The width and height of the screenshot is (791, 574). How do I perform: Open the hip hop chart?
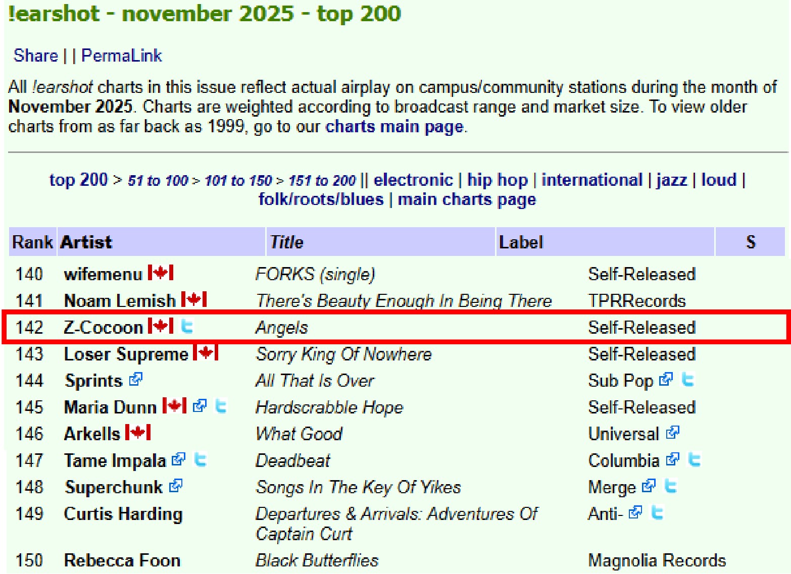pyautogui.click(x=497, y=180)
